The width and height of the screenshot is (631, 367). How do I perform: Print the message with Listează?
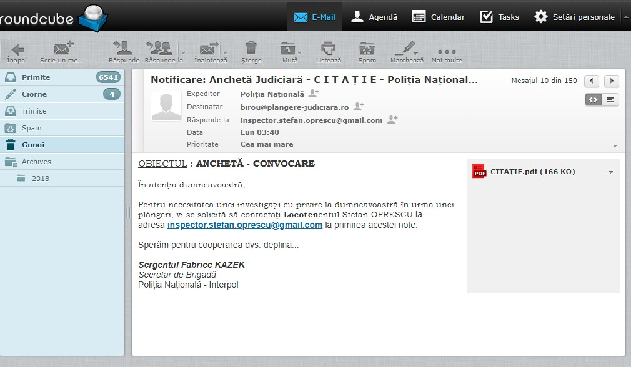[x=329, y=50]
